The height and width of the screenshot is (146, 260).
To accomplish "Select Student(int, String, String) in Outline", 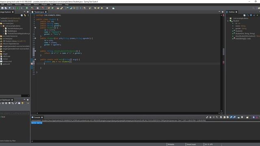I will tap(245, 34).
